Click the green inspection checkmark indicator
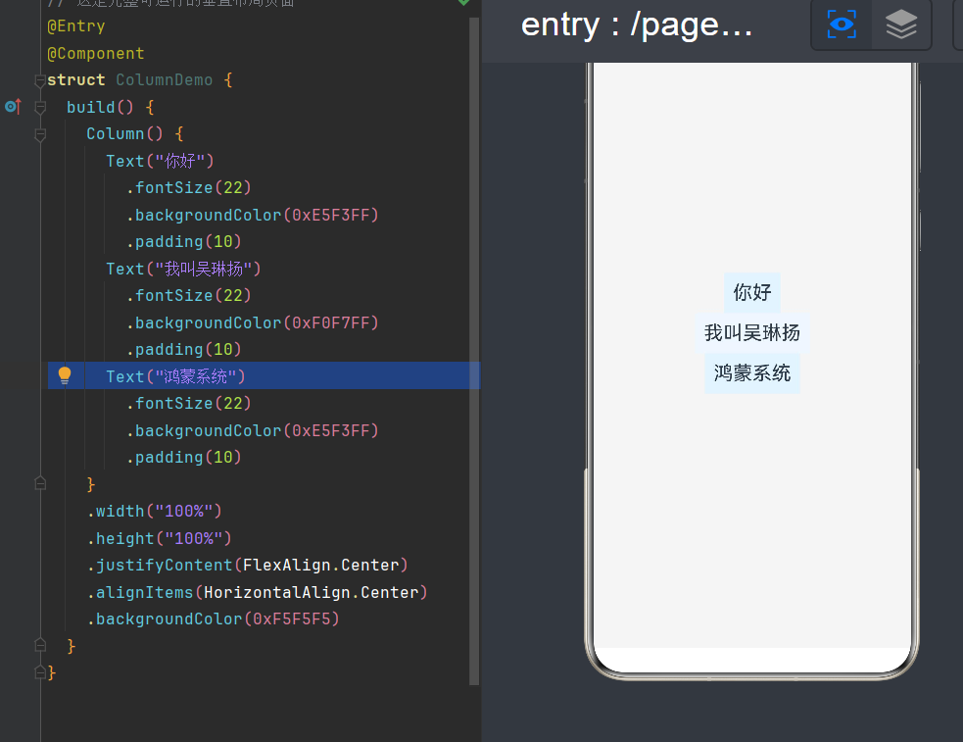Image resolution: width=963 pixels, height=742 pixels. (463, 3)
